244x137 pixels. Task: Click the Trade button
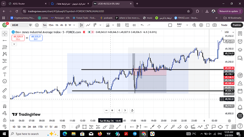pos(224,25)
